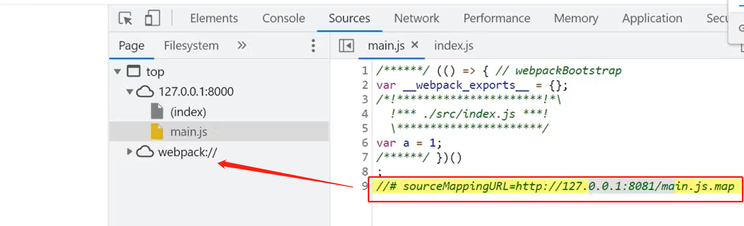Close the main.js editor tab
Screen dimensions: 744x226
pyautogui.click(x=414, y=46)
